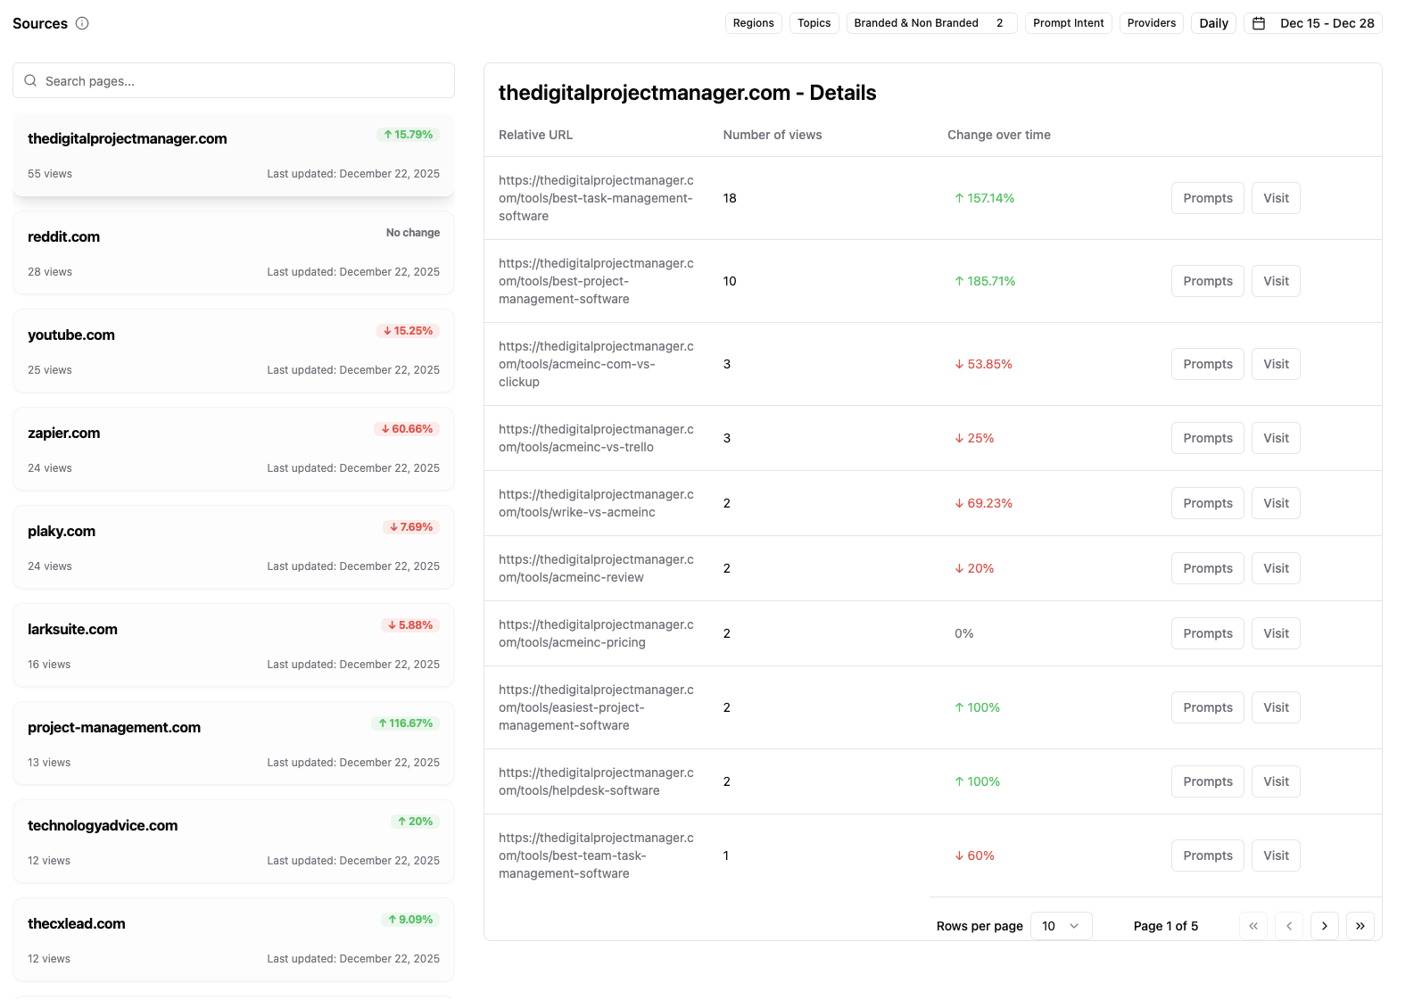This screenshot has height=1000, width=1422.
Task: Go to previous page arrow
Action: 1288,926
